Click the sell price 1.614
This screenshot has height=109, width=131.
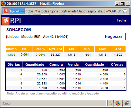[77, 84]
